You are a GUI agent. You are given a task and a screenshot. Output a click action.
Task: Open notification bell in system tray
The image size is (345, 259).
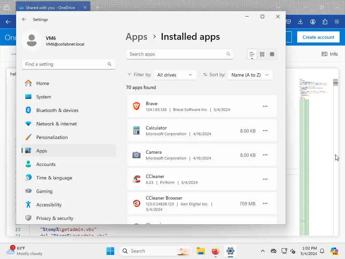point(322,251)
